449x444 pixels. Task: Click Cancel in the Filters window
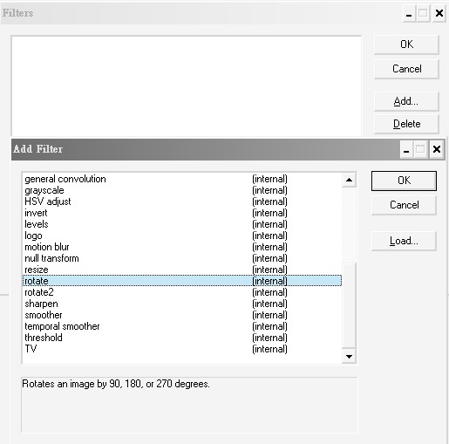(x=406, y=69)
